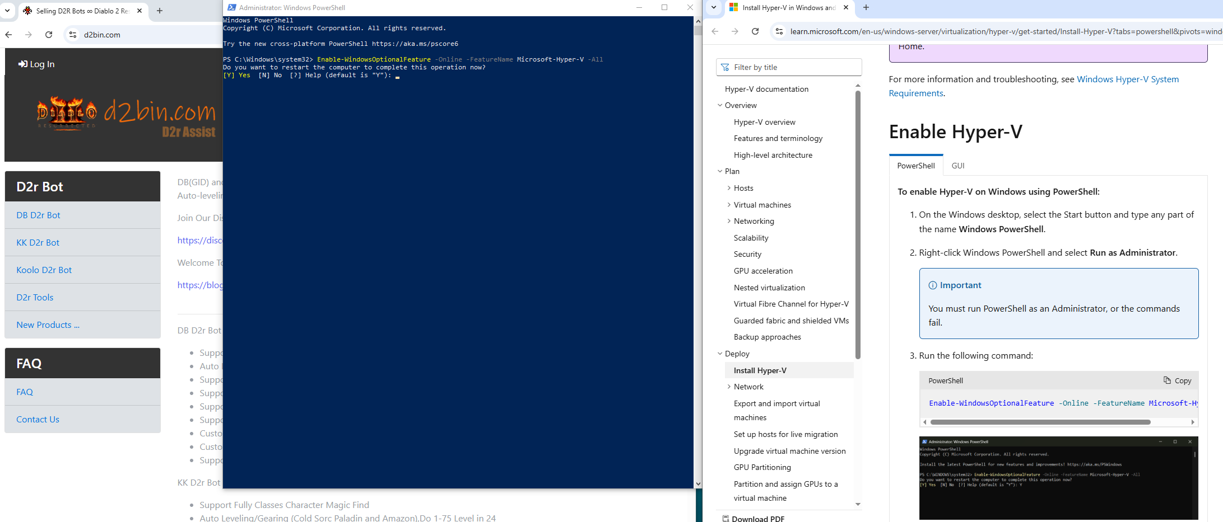Copy the PowerShell command code
This screenshot has height=522, width=1223.
coord(1177,380)
